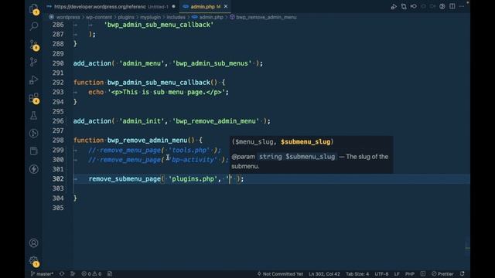Click the run file icon in editor toolbar
This screenshot has width=495, height=278.
(394, 7)
